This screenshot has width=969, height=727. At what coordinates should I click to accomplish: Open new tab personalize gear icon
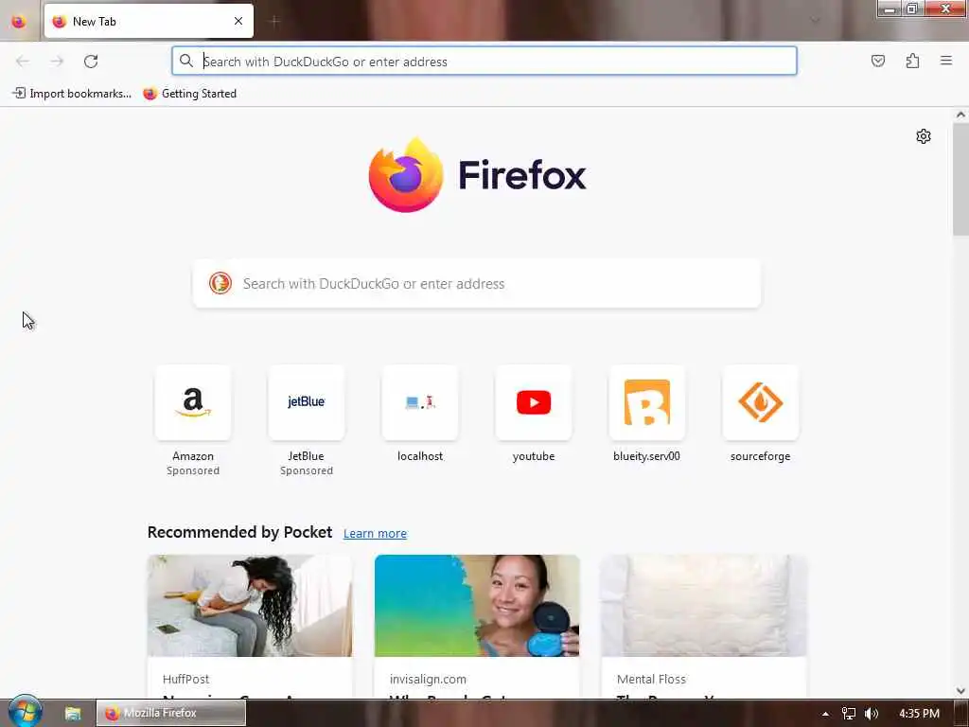(924, 136)
